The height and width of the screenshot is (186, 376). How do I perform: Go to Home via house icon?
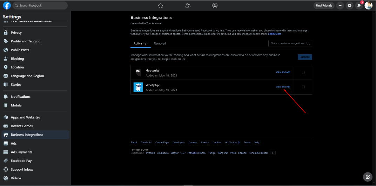(x=160, y=6)
